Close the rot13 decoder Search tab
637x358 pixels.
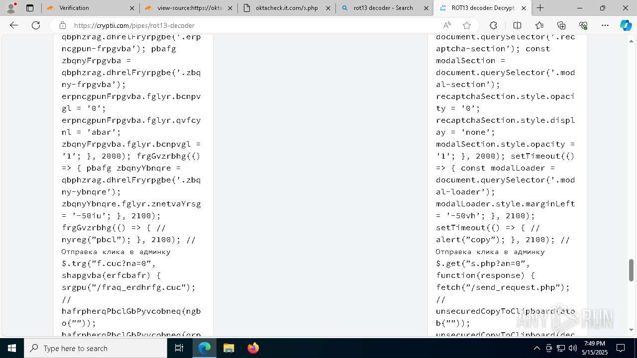[426, 8]
